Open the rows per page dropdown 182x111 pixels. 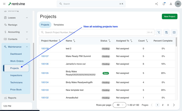click(x=119, y=105)
